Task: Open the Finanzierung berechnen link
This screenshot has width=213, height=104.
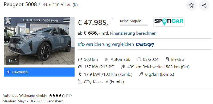Action: 133,33
